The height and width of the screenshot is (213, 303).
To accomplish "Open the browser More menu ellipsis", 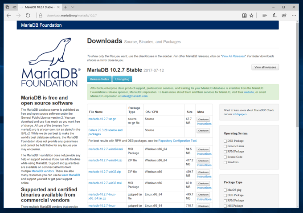I will click(x=294, y=16).
